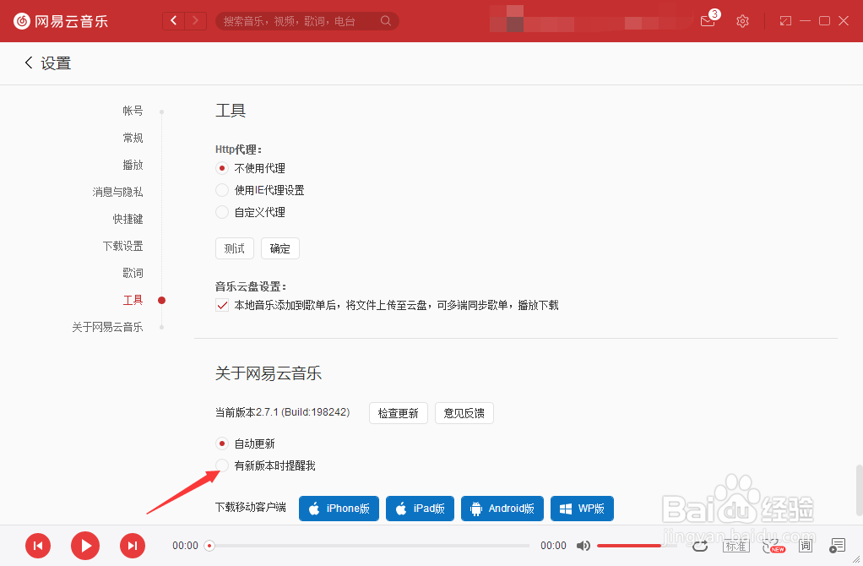The image size is (863, 566).
Task: Jump to the 消息与隐私 settings section
Action: 117,192
